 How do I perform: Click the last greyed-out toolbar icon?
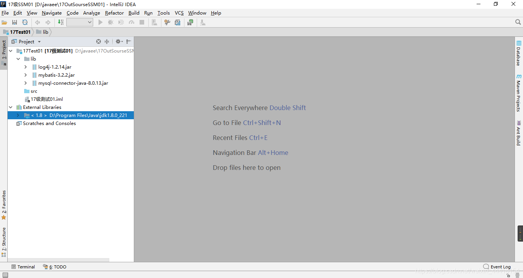pyautogui.click(x=203, y=23)
